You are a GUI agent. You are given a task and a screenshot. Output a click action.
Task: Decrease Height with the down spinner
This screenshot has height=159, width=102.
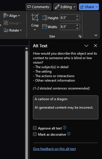[77, 19]
